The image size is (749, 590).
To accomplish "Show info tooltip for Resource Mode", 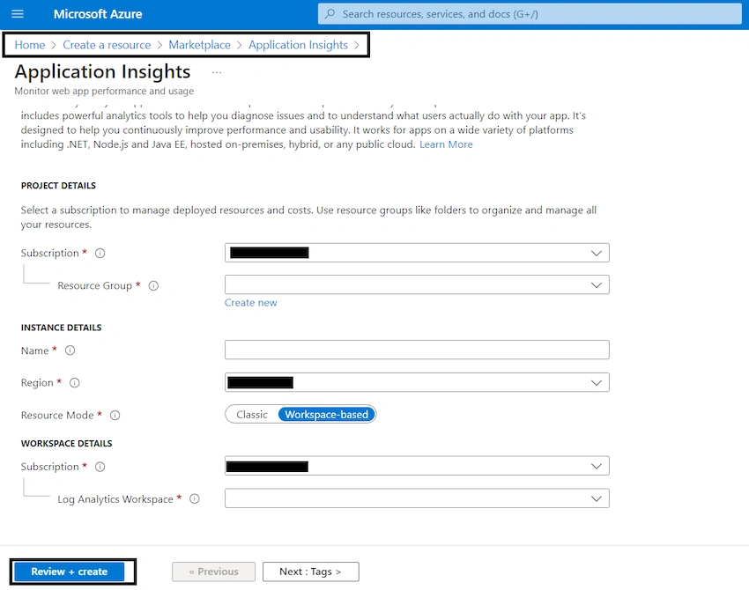I will [115, 416].
